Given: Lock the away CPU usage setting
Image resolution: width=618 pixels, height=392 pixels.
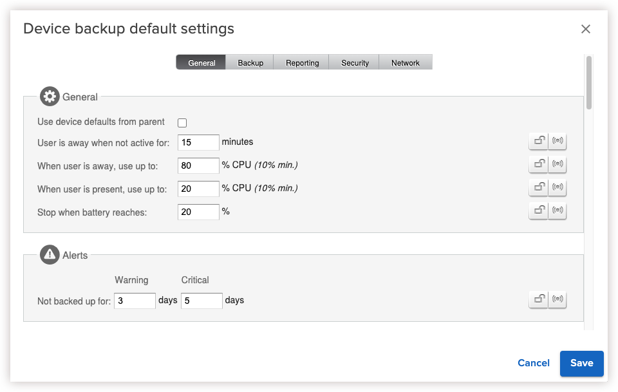Looking at the screenshot, I should pos(538,164).
